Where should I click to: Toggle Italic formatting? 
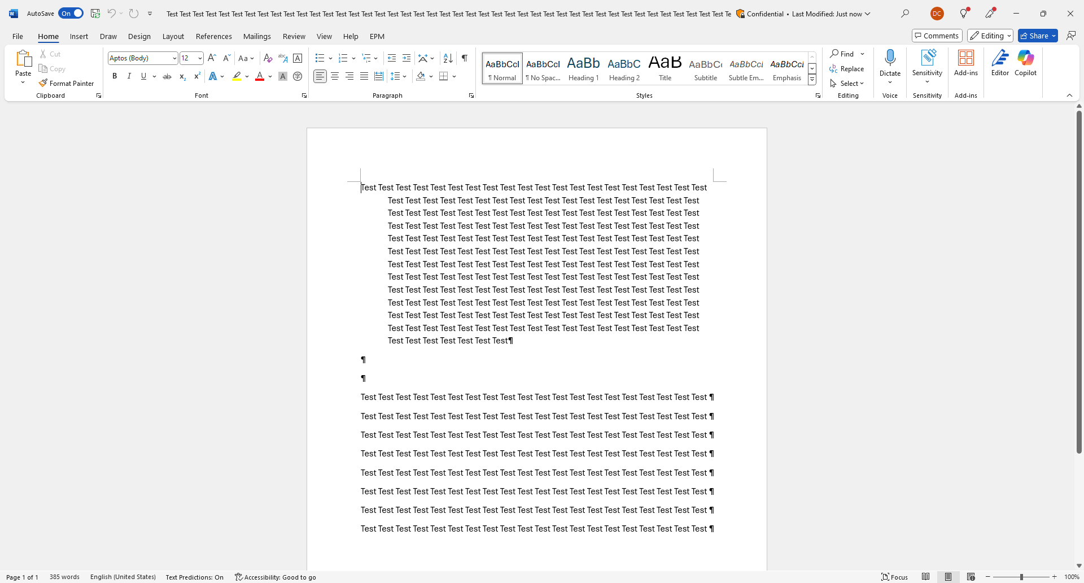pos(129,76)
